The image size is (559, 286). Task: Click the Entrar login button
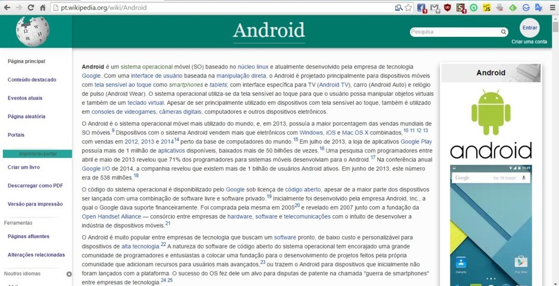pyautogui.click(x=529, y=27)
